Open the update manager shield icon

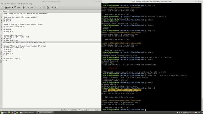click(196, 113)
